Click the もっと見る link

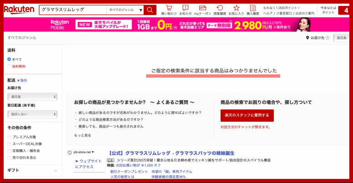point(83,135)
